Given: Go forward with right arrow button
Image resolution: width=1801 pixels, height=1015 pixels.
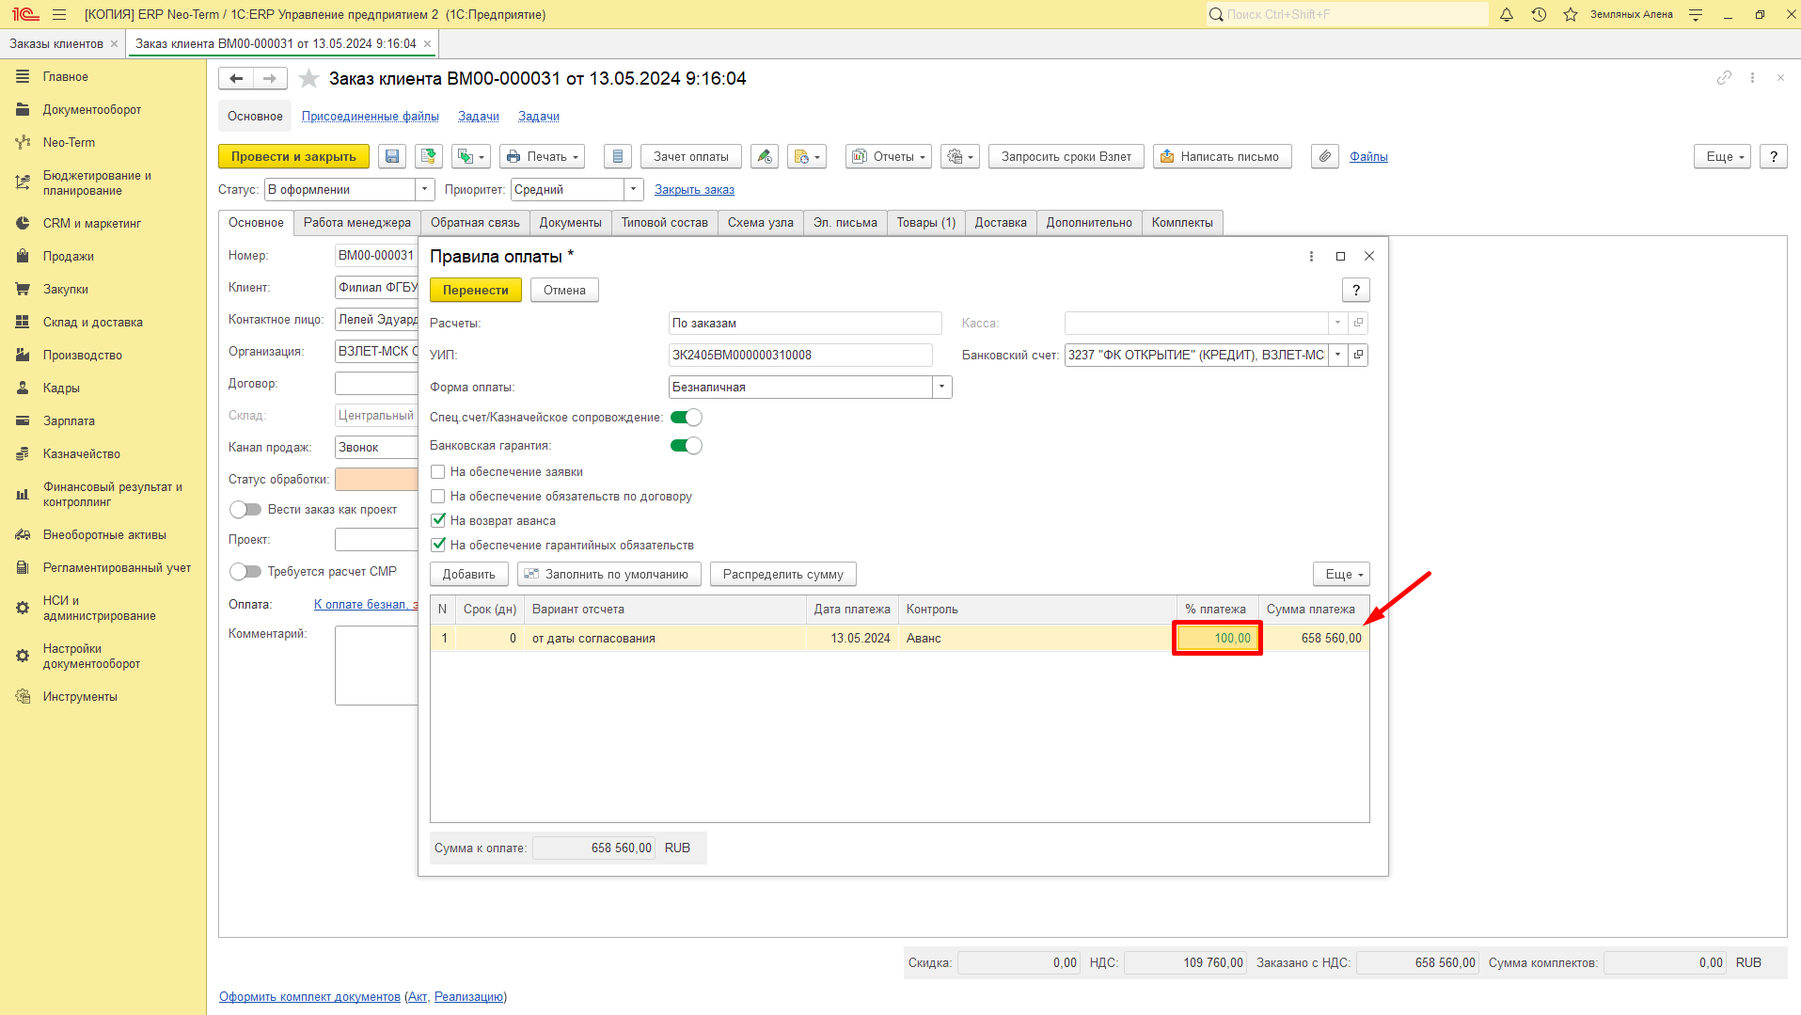Looking at the screenshot, I should point(270,79).
